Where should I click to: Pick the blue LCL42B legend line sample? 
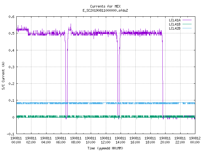pyautogui.click(x=187, y=28)
